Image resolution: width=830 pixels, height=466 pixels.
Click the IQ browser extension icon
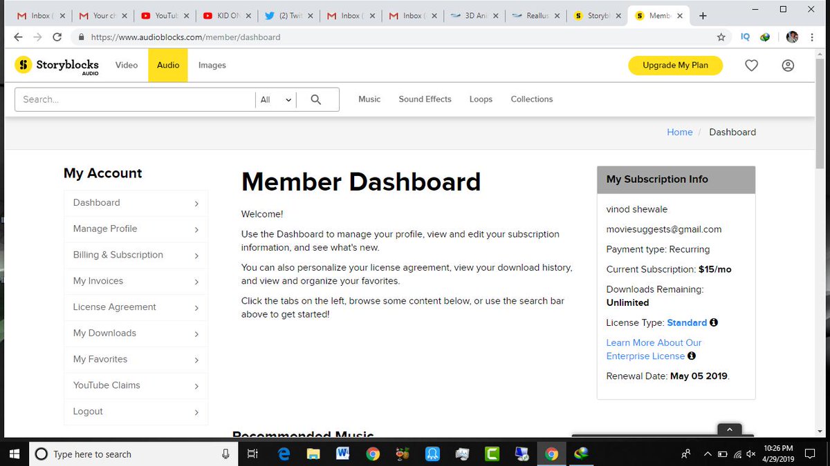pyautogui.click(x=745, y=37)
